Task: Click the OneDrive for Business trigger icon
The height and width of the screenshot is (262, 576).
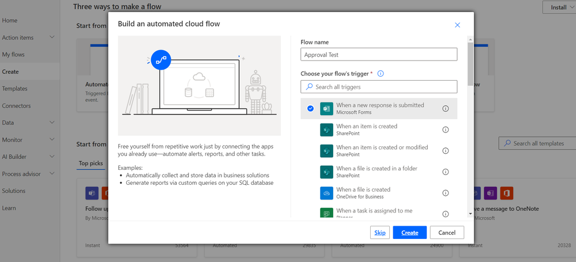Action: pos(326,193)
